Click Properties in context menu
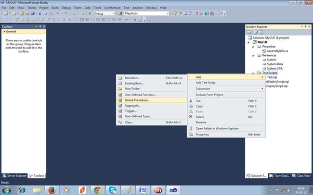 (x=226, y=134)
